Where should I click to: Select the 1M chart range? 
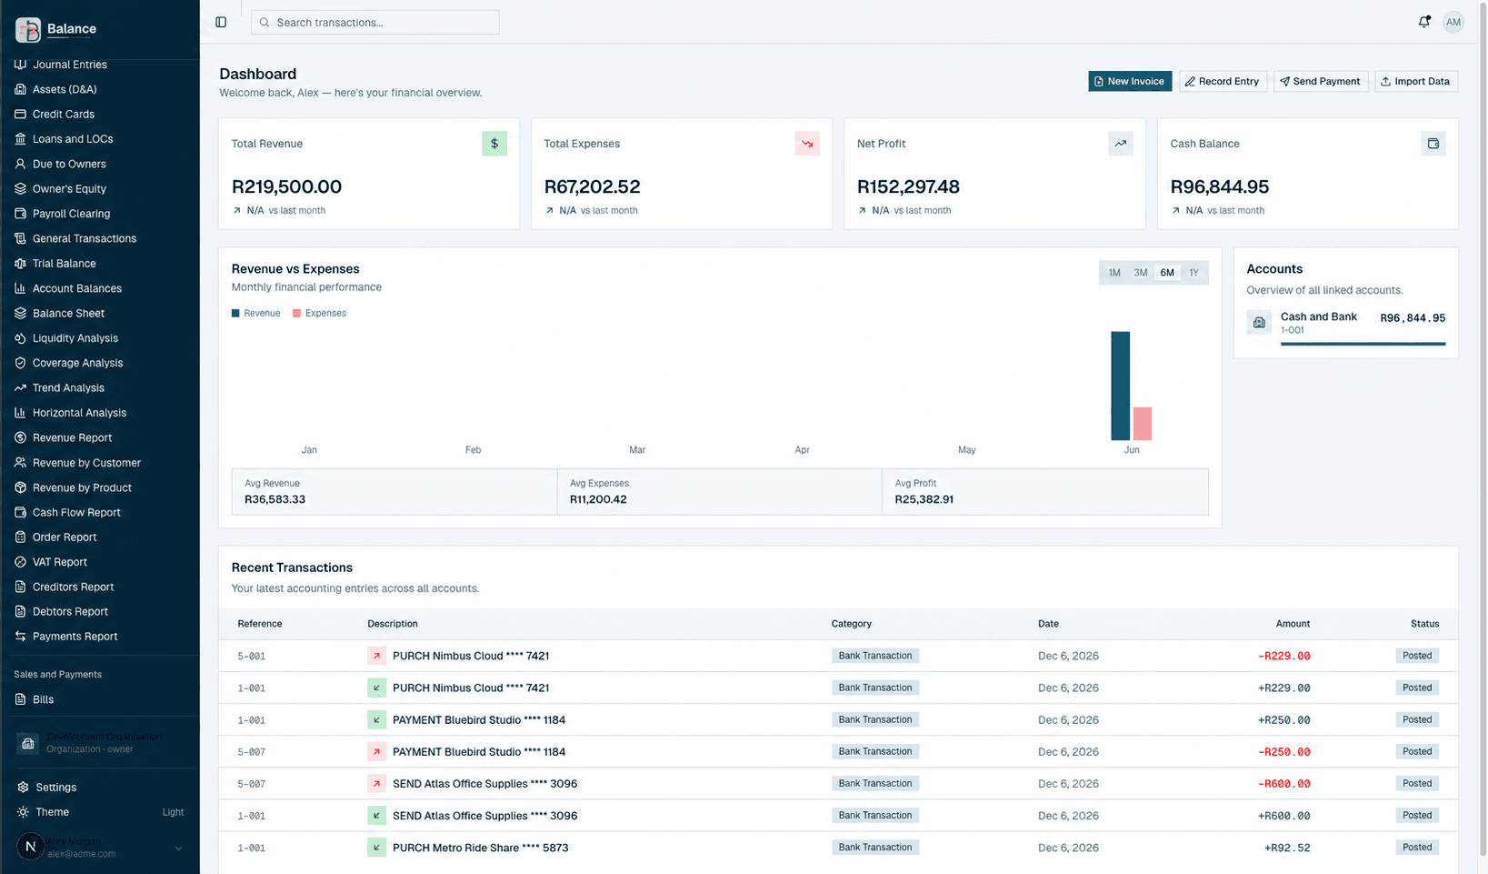point(1114,273)
